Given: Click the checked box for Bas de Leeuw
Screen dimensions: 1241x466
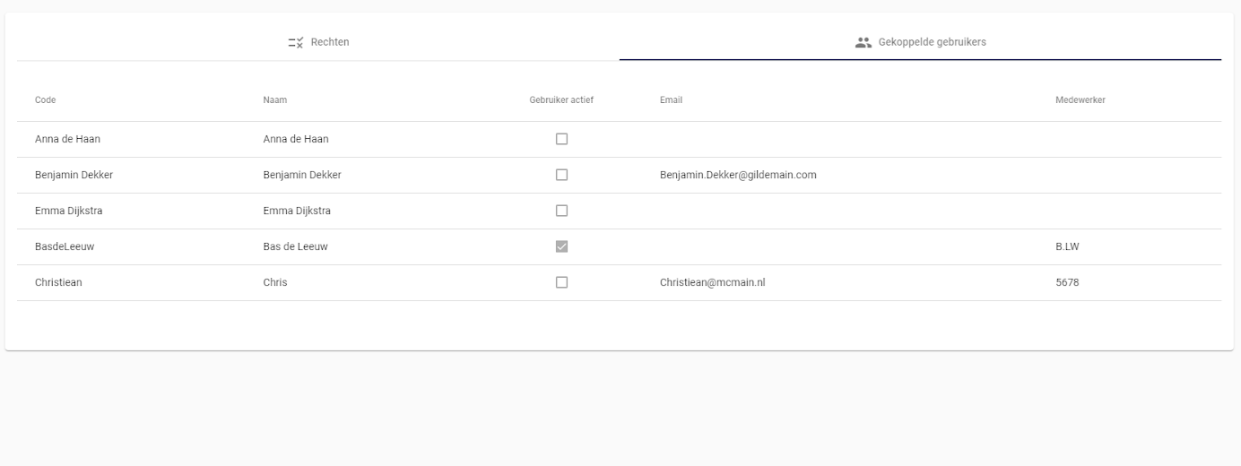Looking at the screenshot, I should [x=561, y=246].
